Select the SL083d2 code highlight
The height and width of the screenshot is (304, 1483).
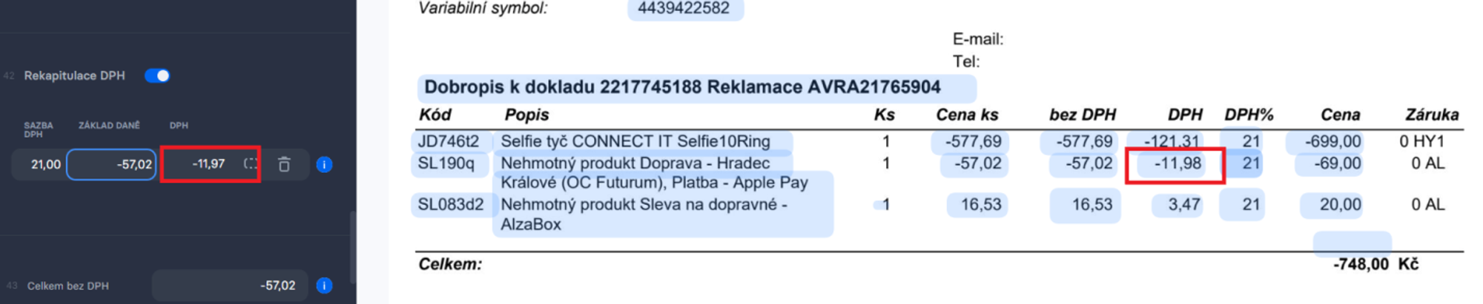pos(450,204)
